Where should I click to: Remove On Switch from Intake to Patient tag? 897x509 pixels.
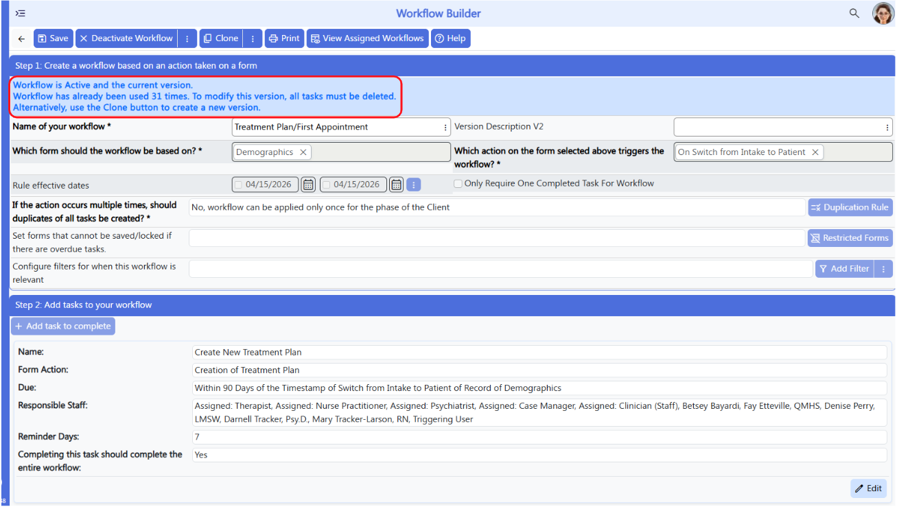click(815, 152)
